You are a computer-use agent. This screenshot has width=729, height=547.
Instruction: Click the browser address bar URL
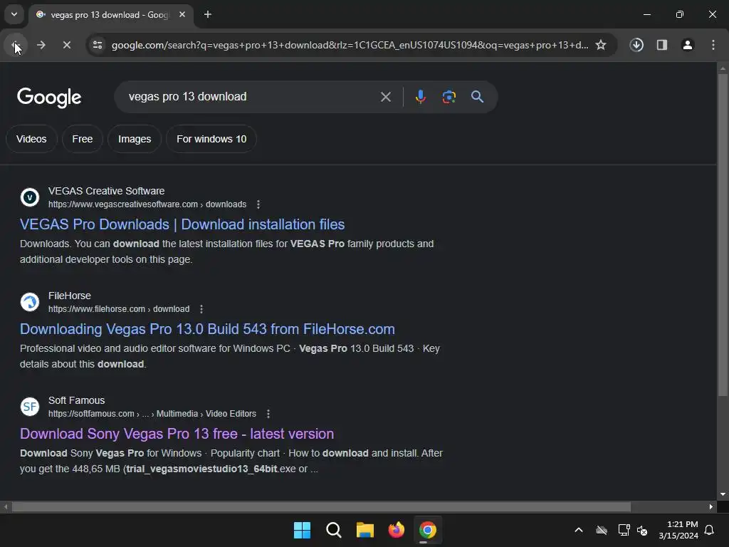(x=350, y=45)
